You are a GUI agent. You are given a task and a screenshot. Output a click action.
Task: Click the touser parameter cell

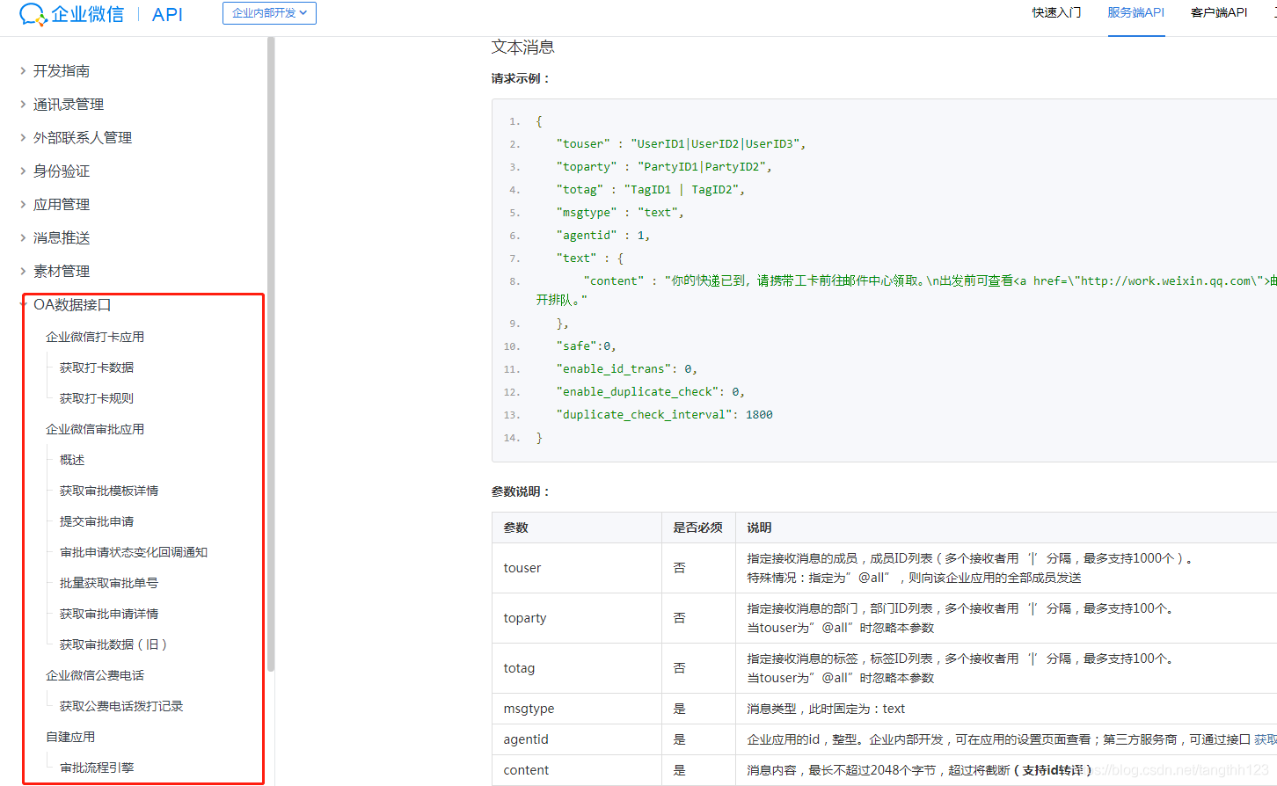(x=577, y=568)
